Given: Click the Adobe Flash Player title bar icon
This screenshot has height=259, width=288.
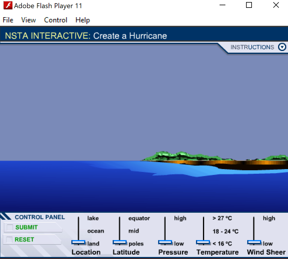Looking at the screenshot, I should pyautogui.click(x=8, y=5).
